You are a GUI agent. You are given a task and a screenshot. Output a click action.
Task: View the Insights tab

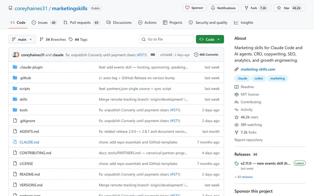244,23
